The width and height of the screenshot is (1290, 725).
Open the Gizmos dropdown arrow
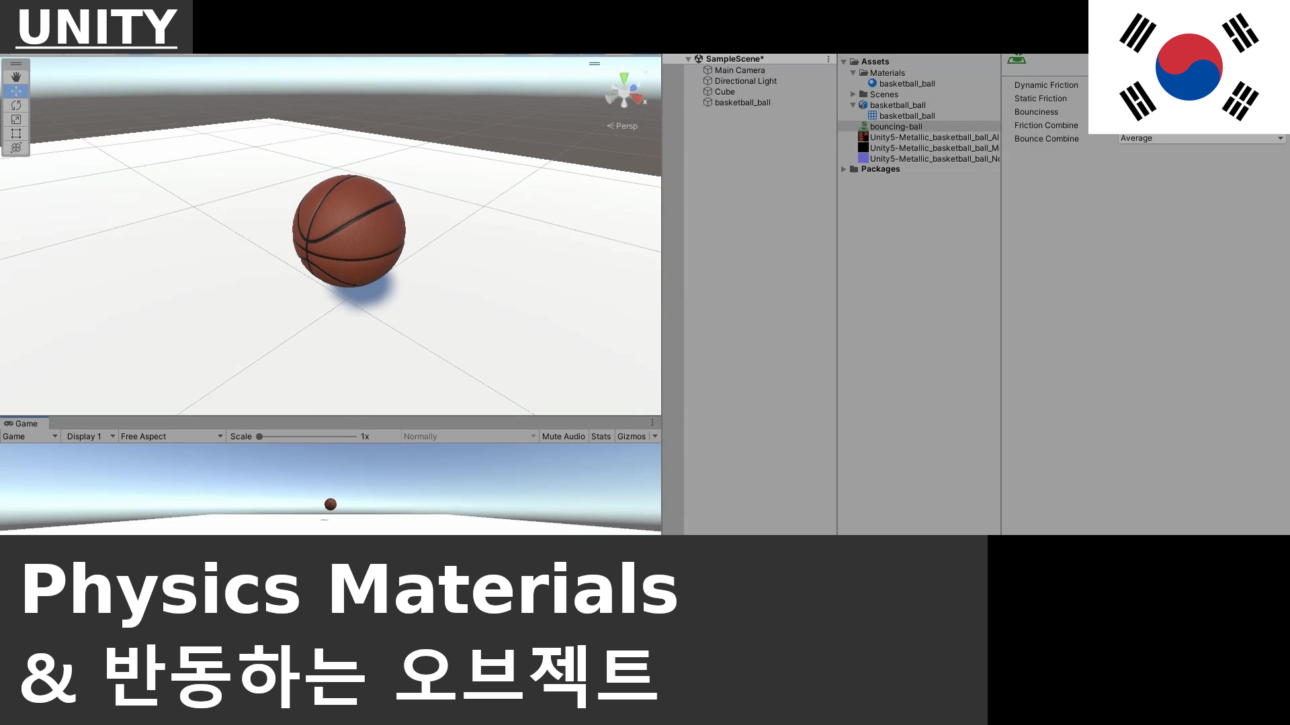click(x=655, y=436)
